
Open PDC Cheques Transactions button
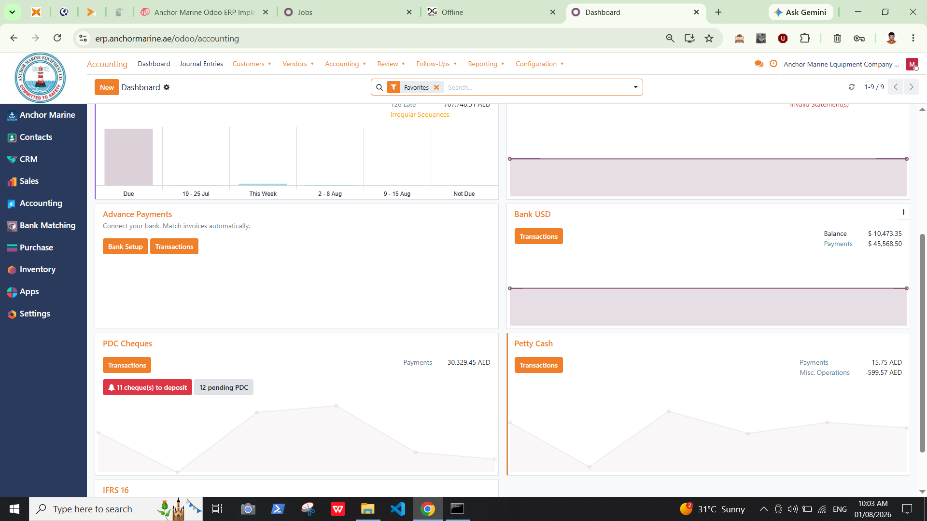tap(127, 365)
